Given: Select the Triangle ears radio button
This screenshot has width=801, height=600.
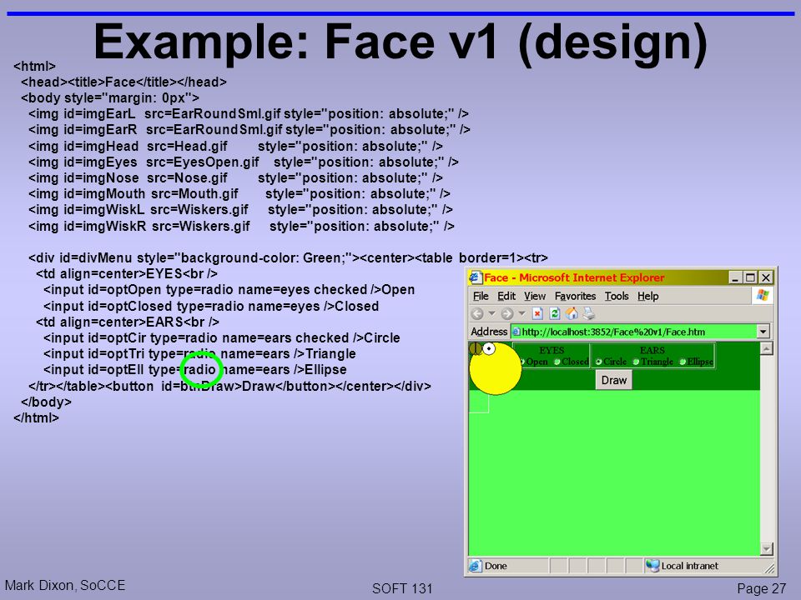Looking at the screenshot, I should (636, 362).
